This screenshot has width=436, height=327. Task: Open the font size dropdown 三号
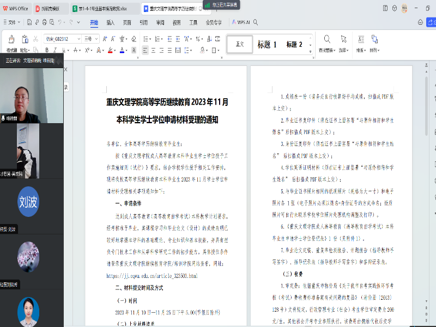(90, 39)
